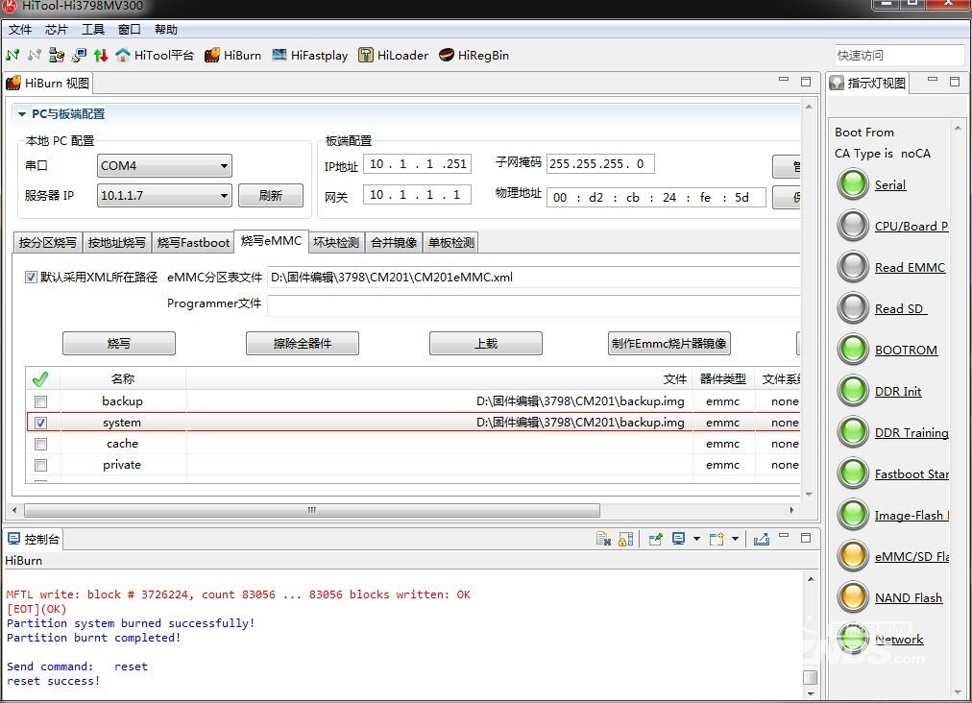
Task: Switch to 单板检测 tab
Action: 451,242
